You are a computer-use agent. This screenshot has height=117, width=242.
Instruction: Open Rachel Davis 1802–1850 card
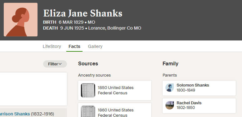(x=199, y=105)
